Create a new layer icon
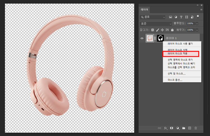210x136 pixels. click(x=190, y=128)
